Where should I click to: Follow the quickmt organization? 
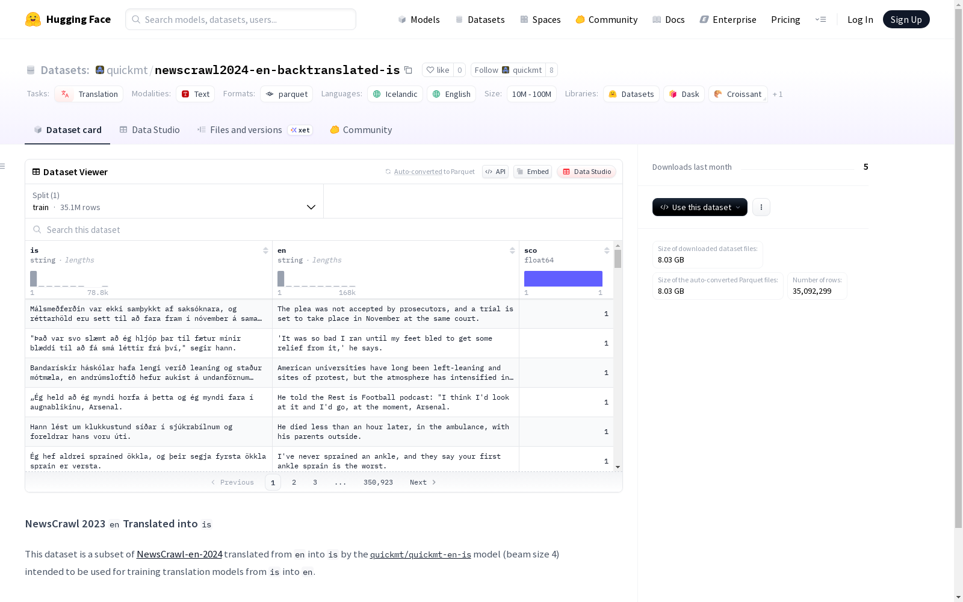pyautogui.click(x=508, y=70)
